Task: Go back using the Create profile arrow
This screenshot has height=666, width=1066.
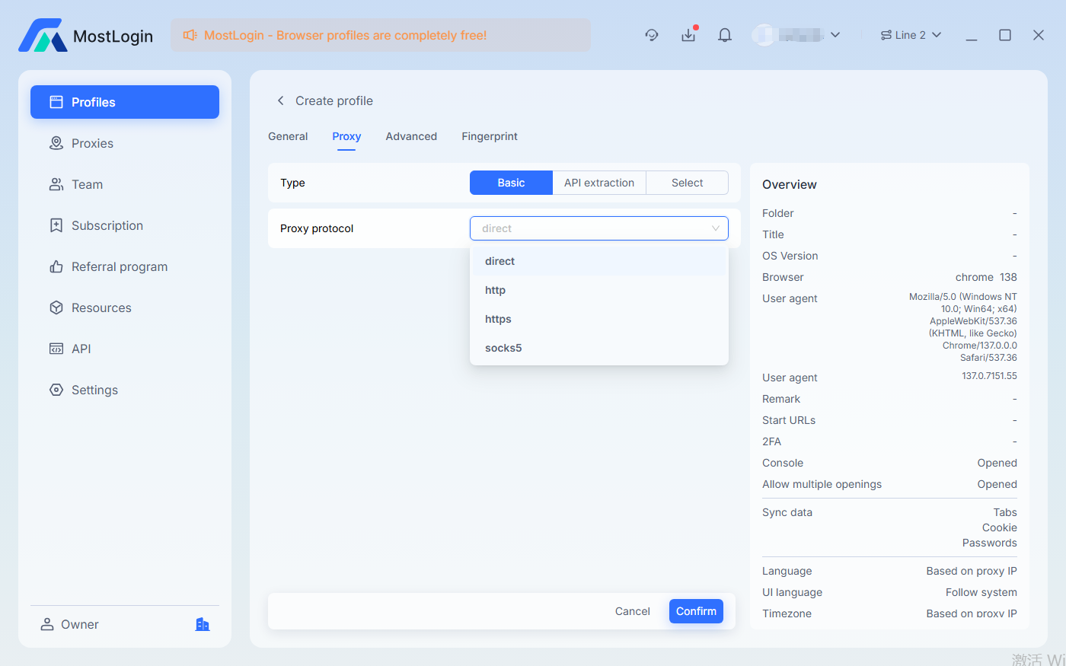Action: pos(280,100)
